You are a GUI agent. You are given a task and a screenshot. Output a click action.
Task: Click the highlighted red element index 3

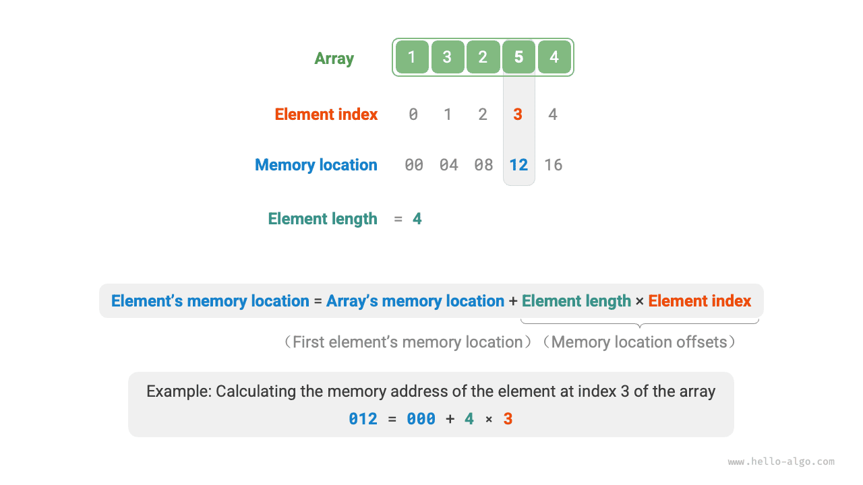pyautogui.click(x=518, y=115)
